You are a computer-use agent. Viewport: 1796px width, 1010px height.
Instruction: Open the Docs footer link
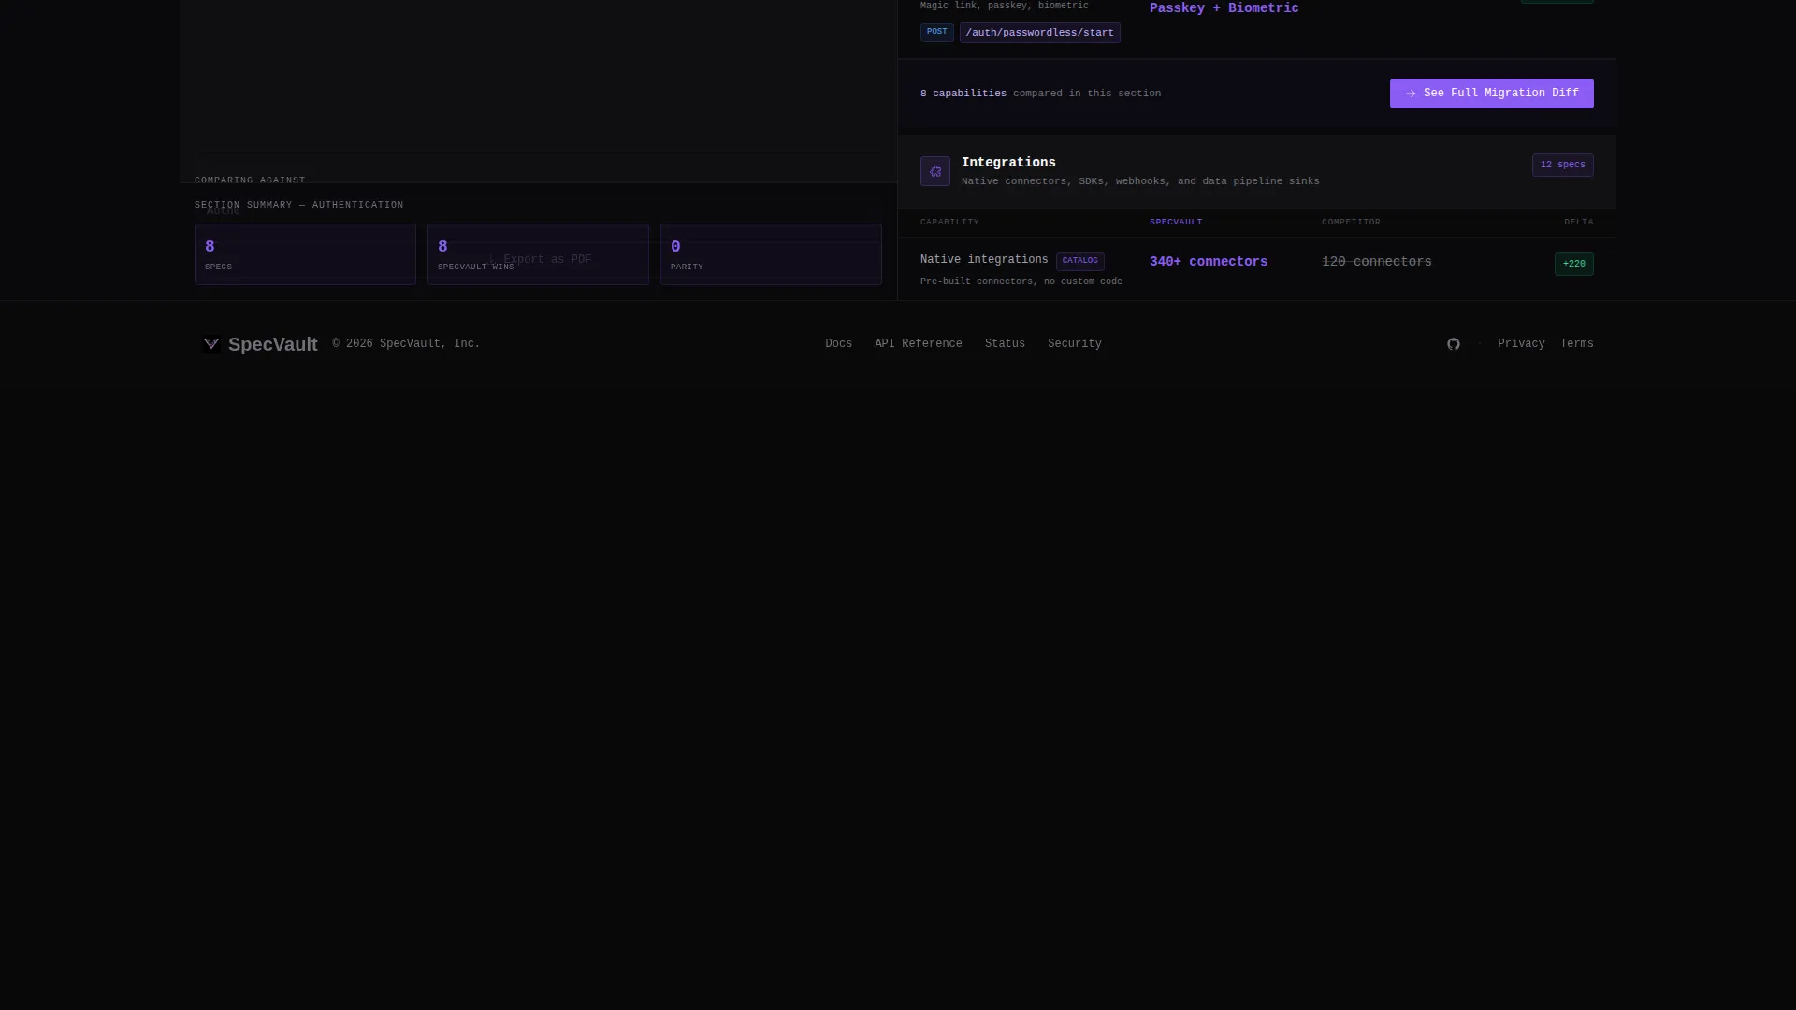pos(838,344)
